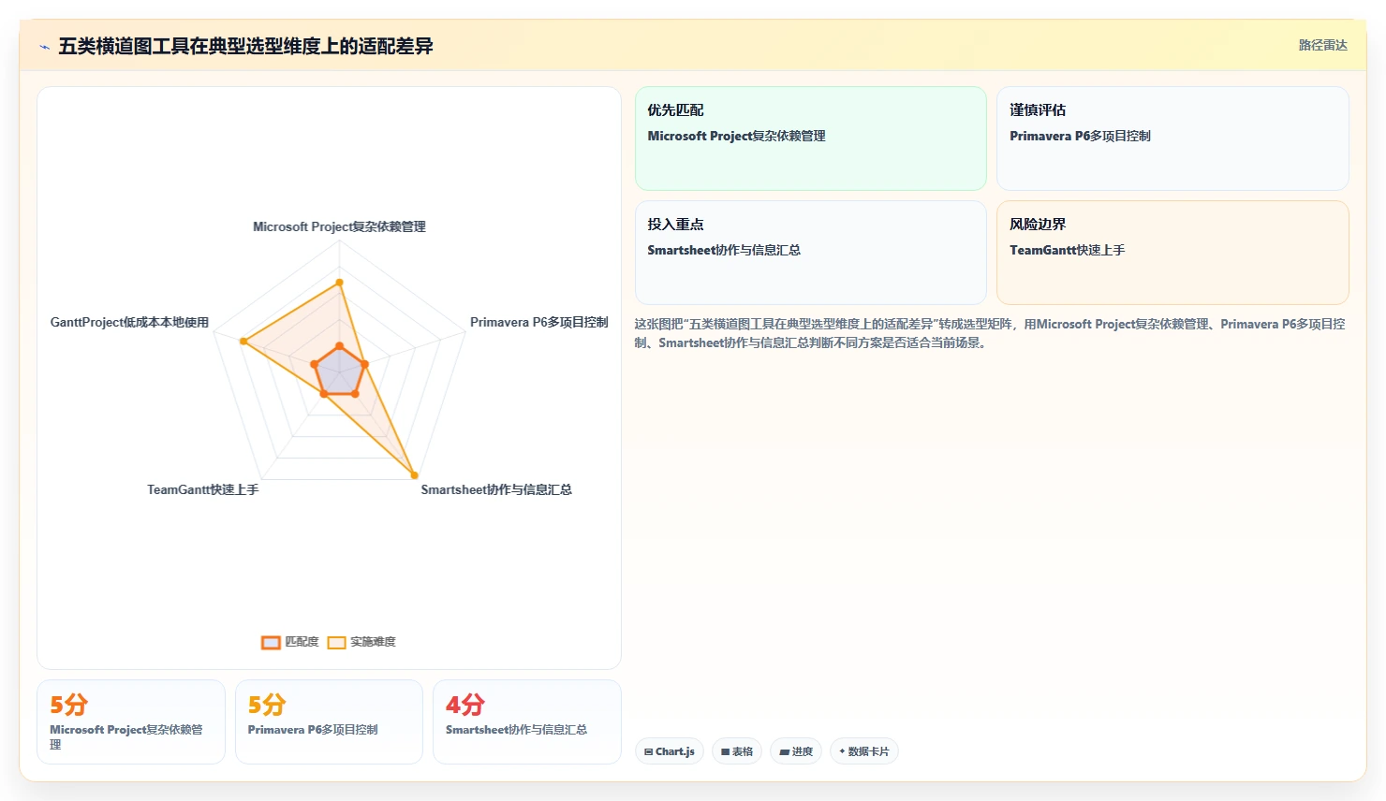Open the 谨慎评估 card
Screen dimensions: 1386x801
click(x=1172, y=138)
